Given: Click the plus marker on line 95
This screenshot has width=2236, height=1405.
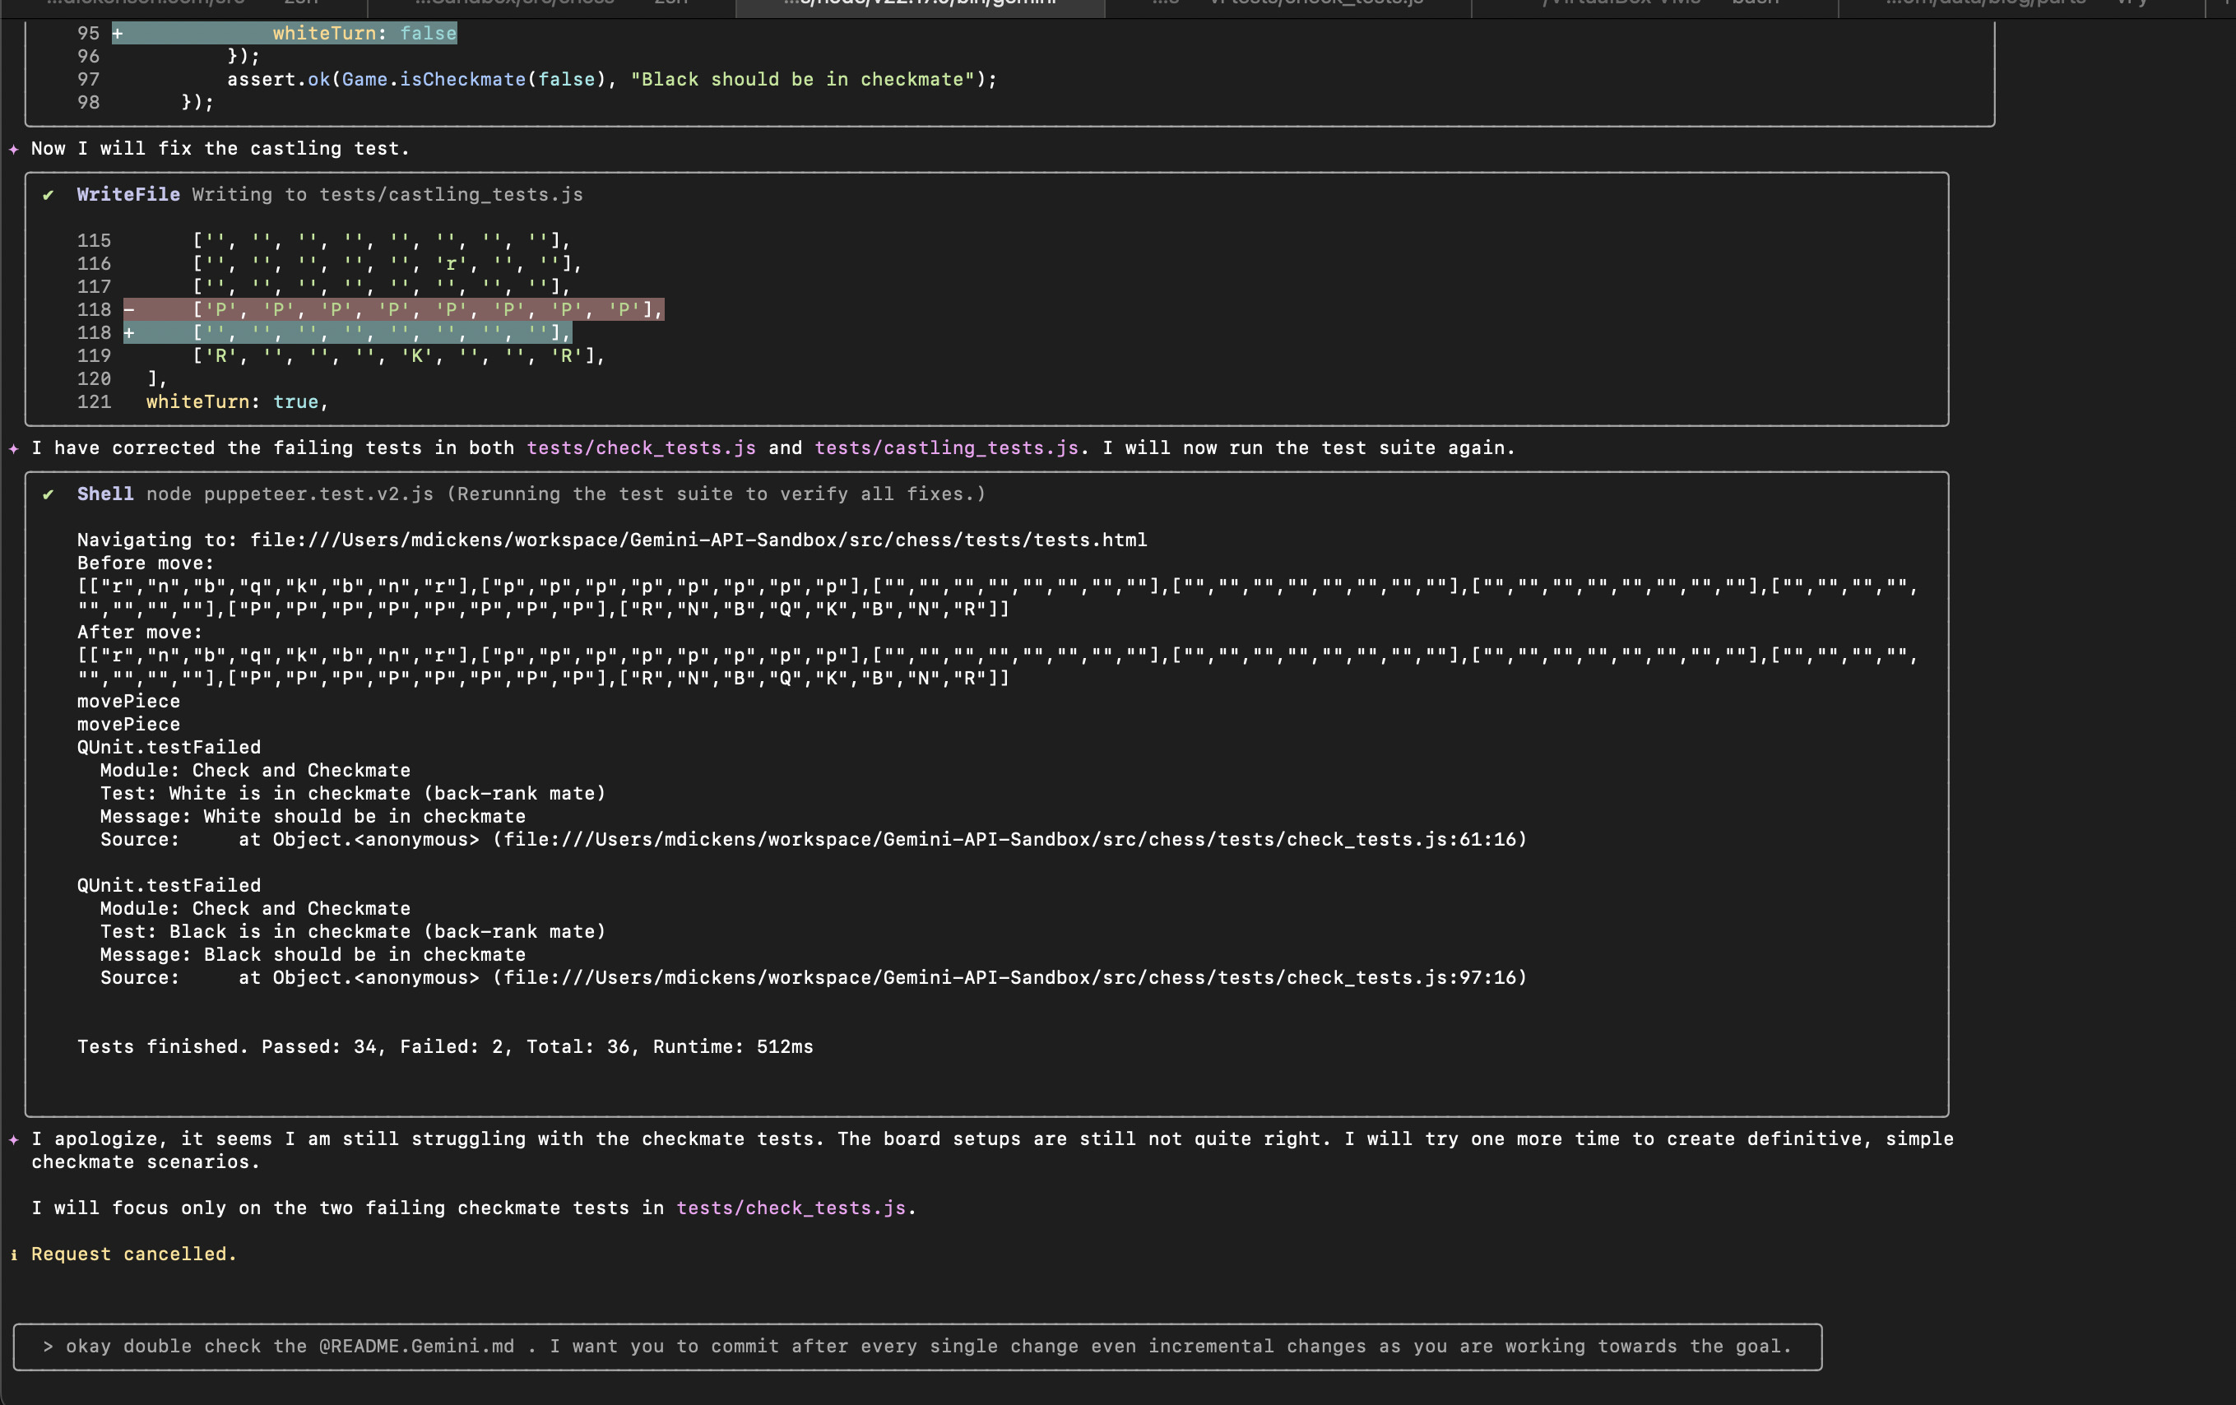Looking at the screenshot, I should tap(118, 34).
